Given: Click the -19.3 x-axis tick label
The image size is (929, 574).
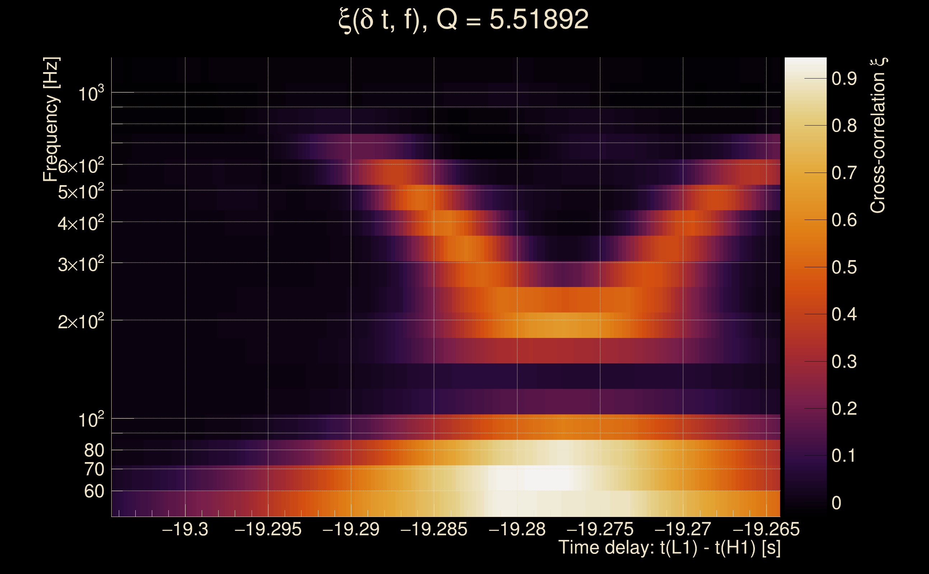Looking at the screenshot, I should pos(185,529).
